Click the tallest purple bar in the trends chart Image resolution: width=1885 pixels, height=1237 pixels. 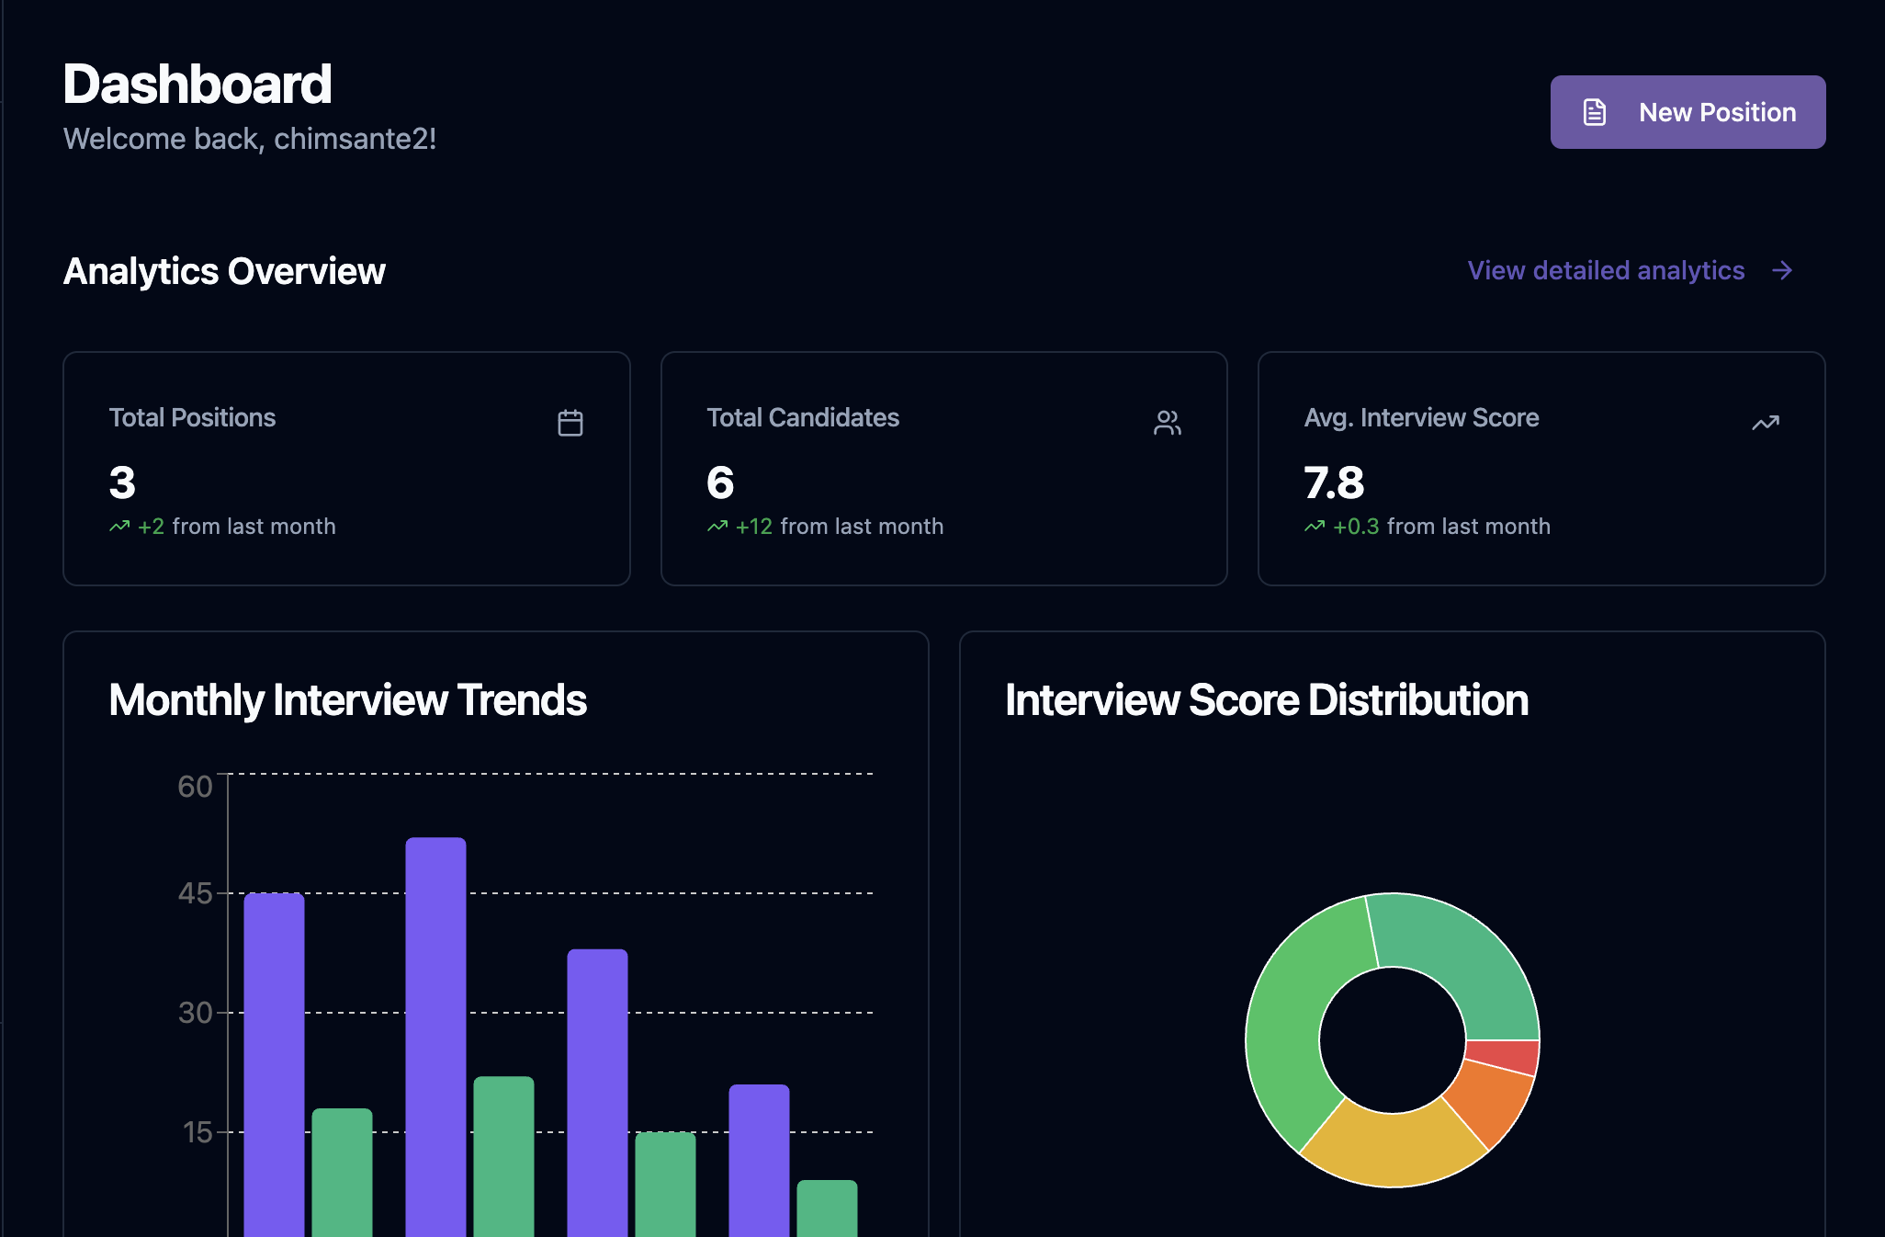[435, 1037]
